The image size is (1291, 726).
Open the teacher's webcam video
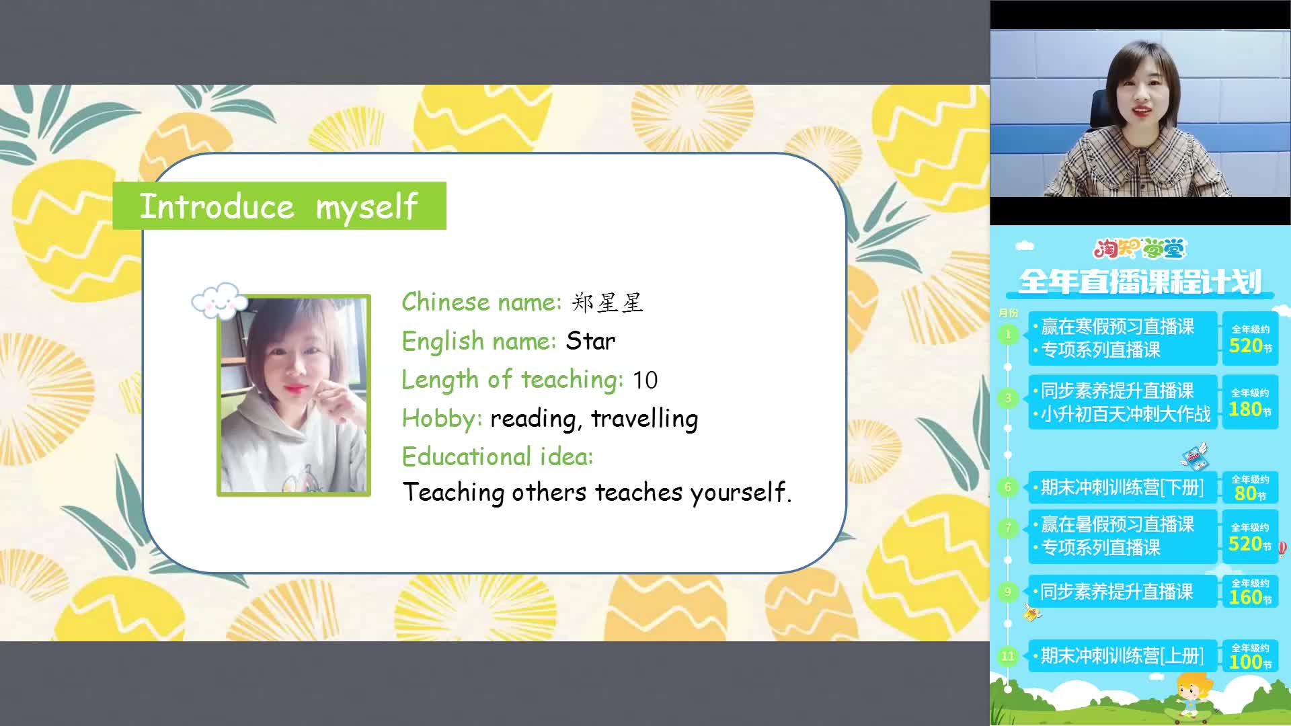(1140, 113)
